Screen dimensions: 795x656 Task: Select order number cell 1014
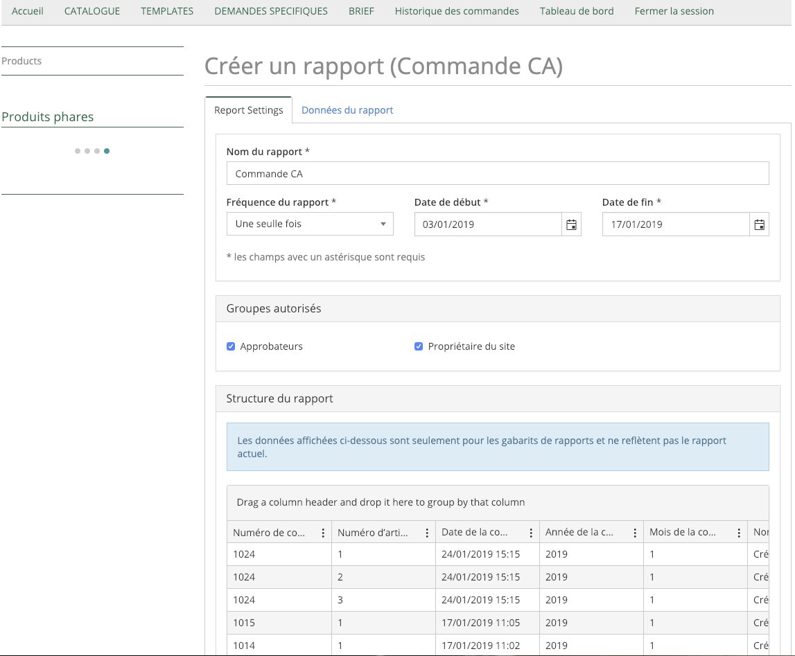[x=279, y=646]
